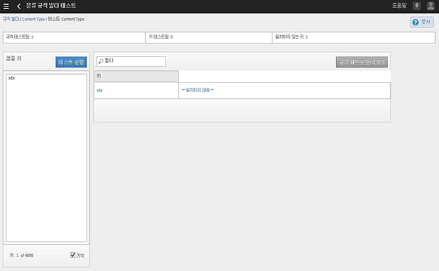Click inside the sample keys text area

46,158
